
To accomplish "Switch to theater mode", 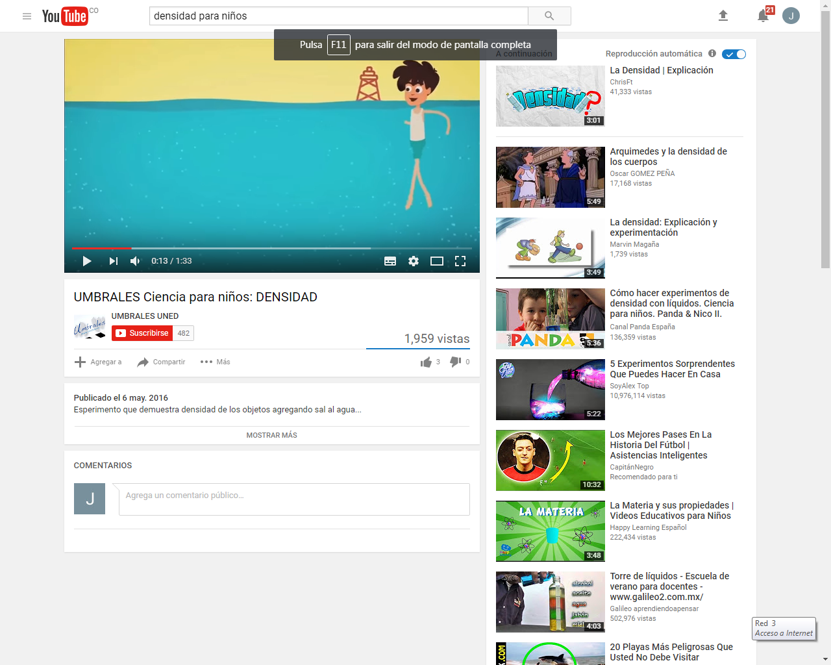I will pos(437,261).
